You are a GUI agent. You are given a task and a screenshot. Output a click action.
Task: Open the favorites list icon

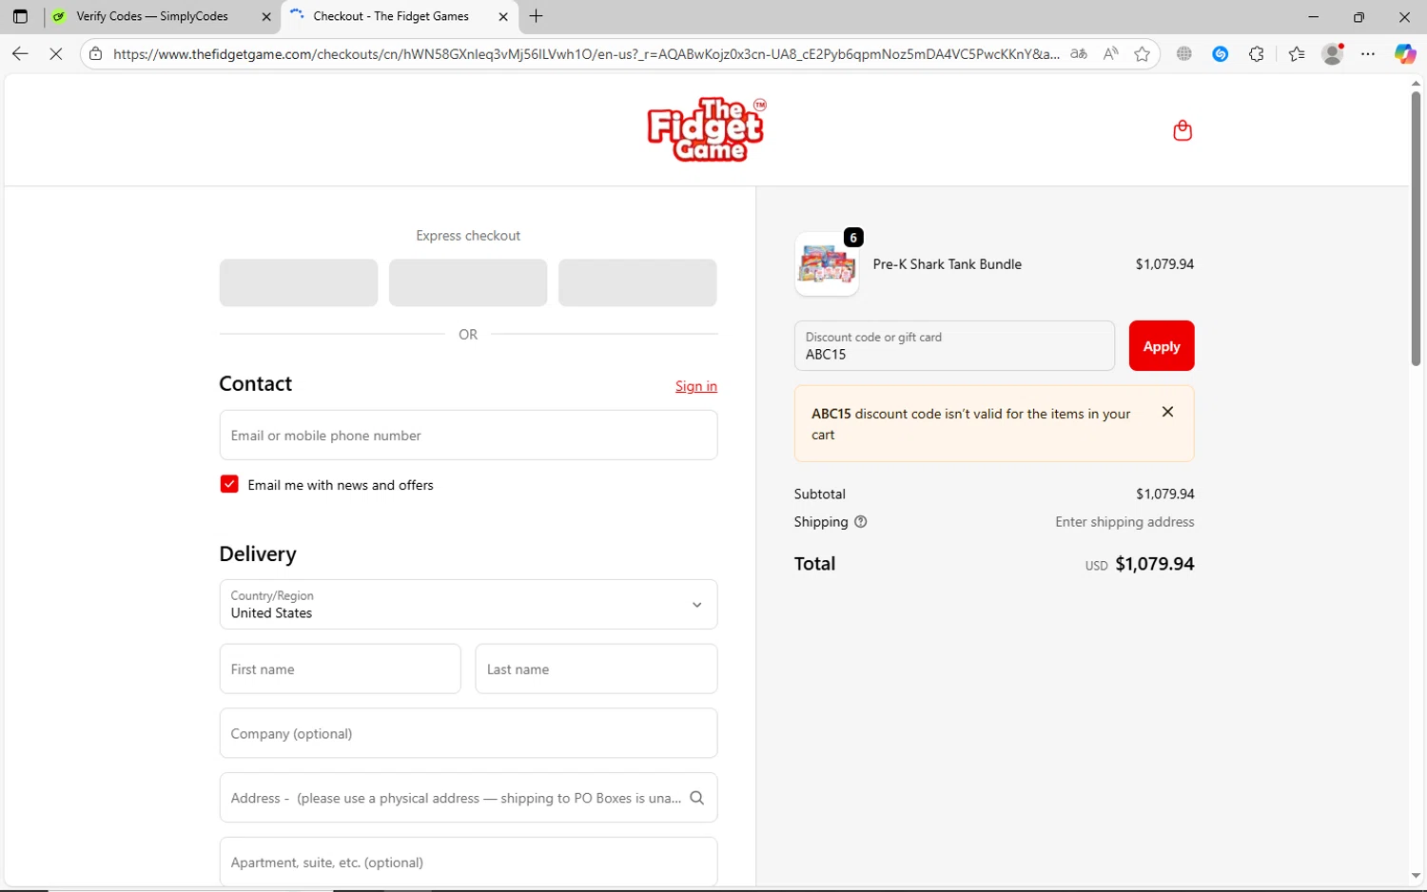tap(1296, 54)
